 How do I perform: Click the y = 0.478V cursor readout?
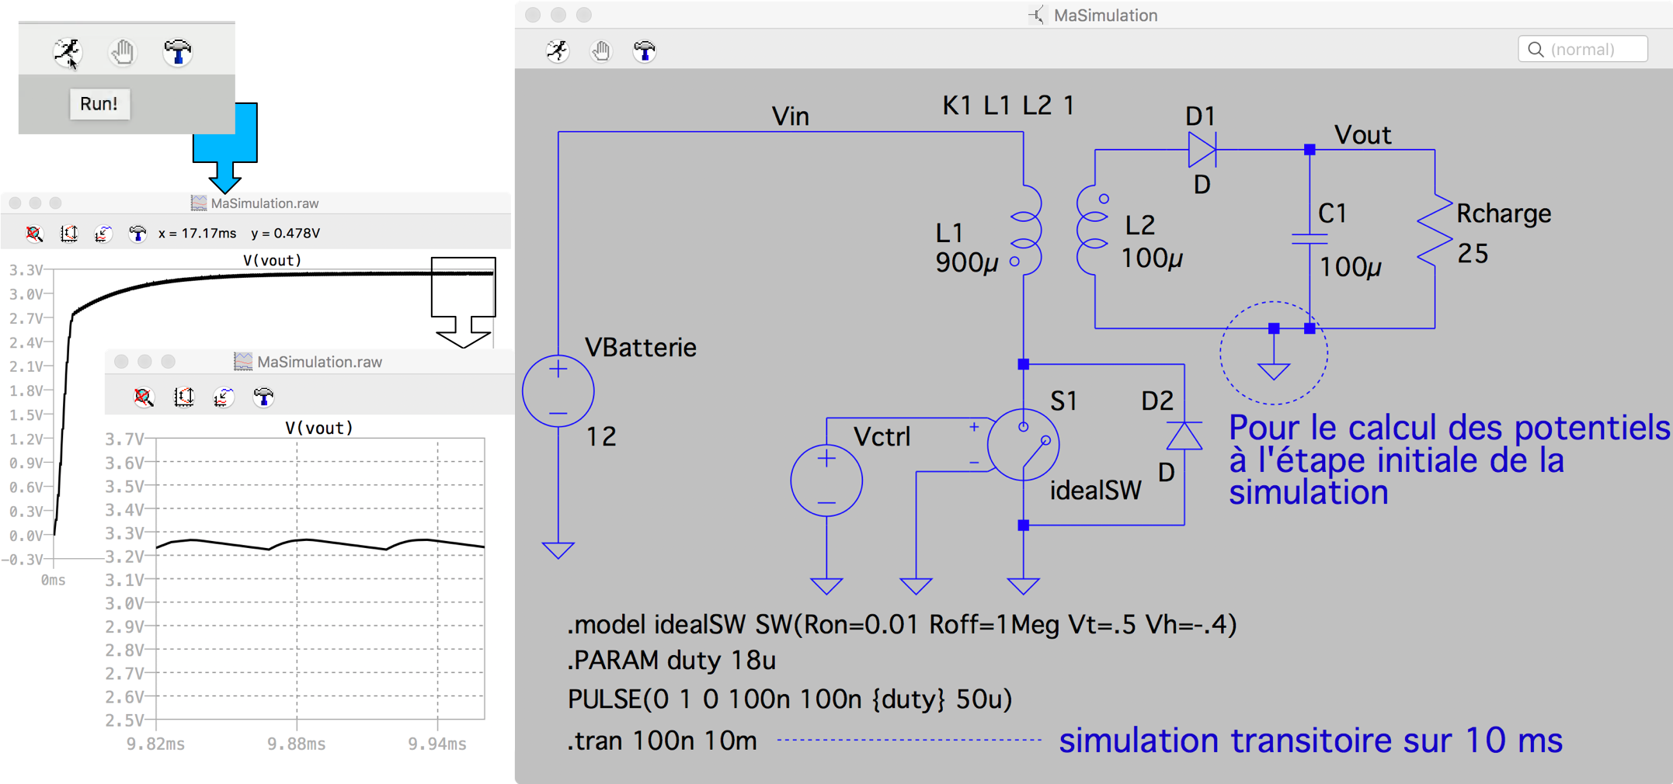(x=286, y=233)
